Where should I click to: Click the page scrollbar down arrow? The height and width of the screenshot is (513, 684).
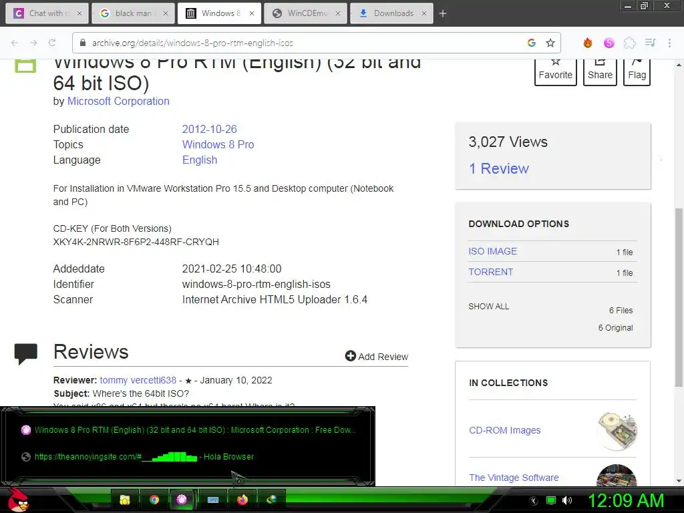pos(679,481)
